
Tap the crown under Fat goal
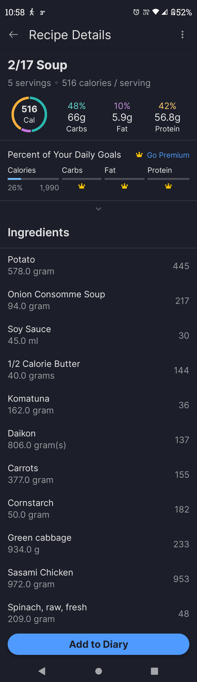(124, 186)
